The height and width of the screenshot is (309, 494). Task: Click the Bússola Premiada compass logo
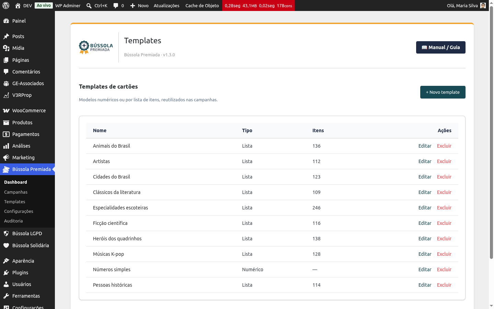tap(96, 47)
